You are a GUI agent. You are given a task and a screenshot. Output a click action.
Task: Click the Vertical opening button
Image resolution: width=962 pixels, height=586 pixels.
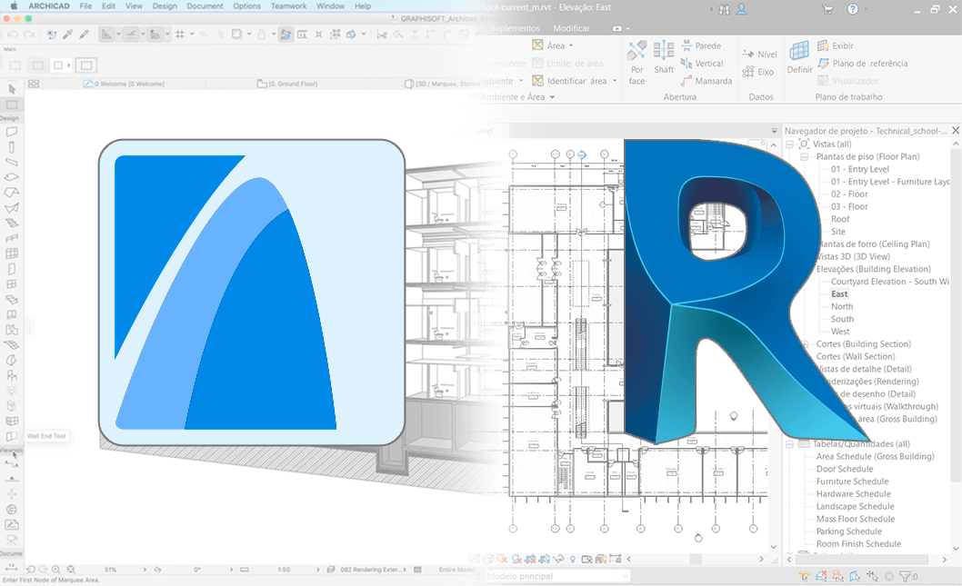(x=702, y=63)
